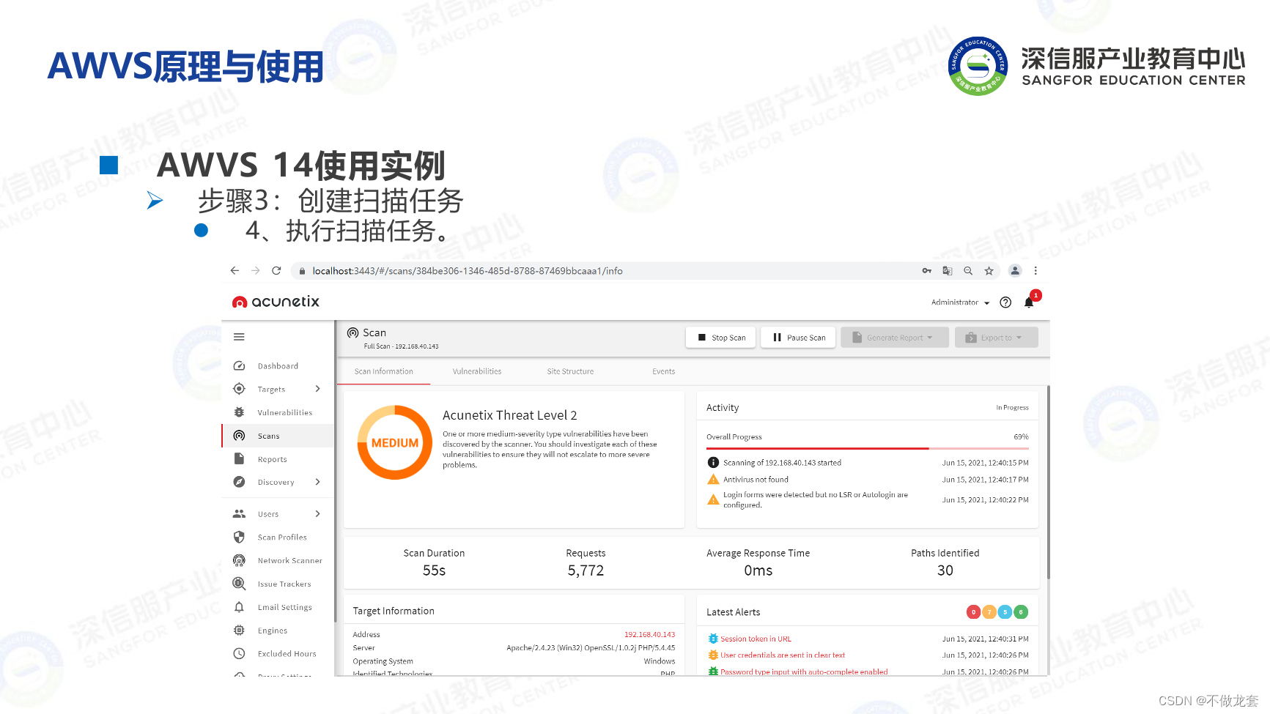
Task: Click the Stop Scan button
Action: [x=721, y=338]
